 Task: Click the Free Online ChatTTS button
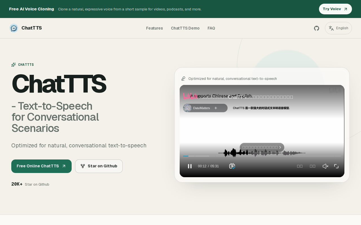point(41,166)
